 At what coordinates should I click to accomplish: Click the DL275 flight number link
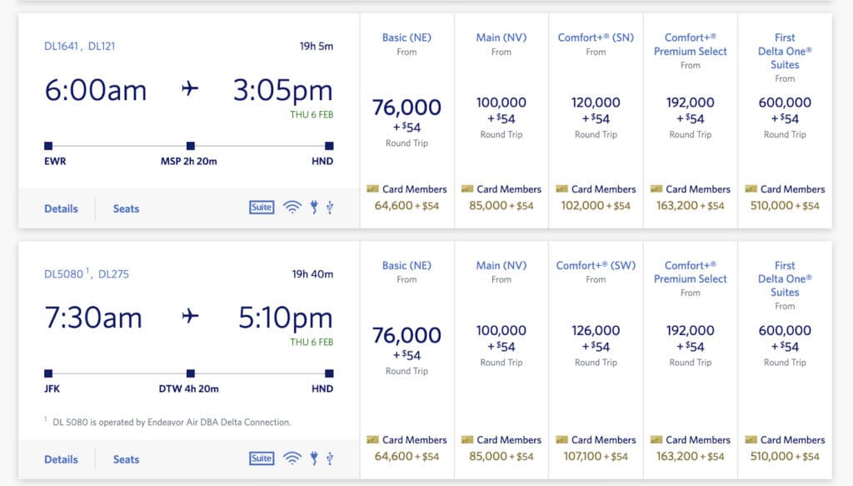[113, 273]
